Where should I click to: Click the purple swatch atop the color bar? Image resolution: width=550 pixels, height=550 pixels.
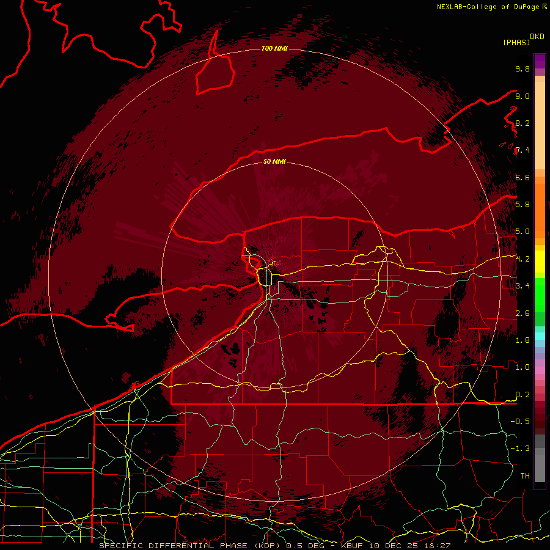pyautogui.click(x=540, y=61)
